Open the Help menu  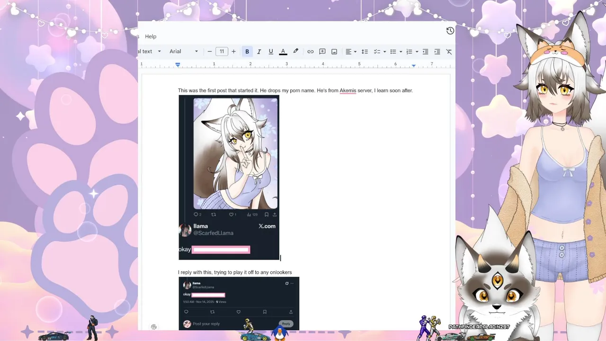click(151, 36)
